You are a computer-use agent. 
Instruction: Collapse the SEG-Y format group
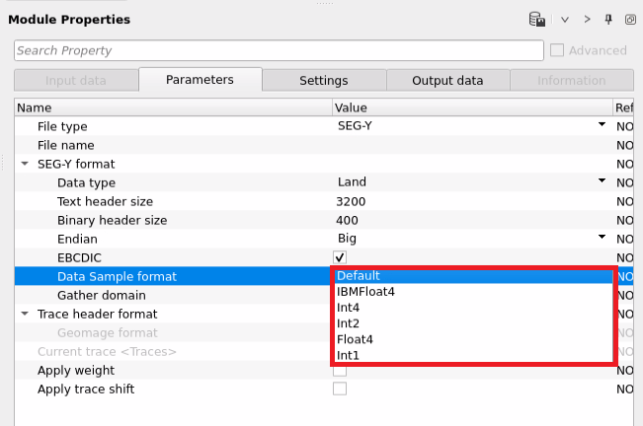pos(24,164)
